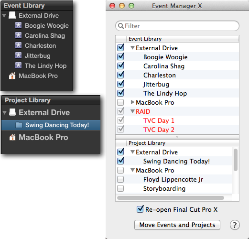Click the Swing Dancing Today! folder icon
249x239 pixels.
tap(19, 125)
